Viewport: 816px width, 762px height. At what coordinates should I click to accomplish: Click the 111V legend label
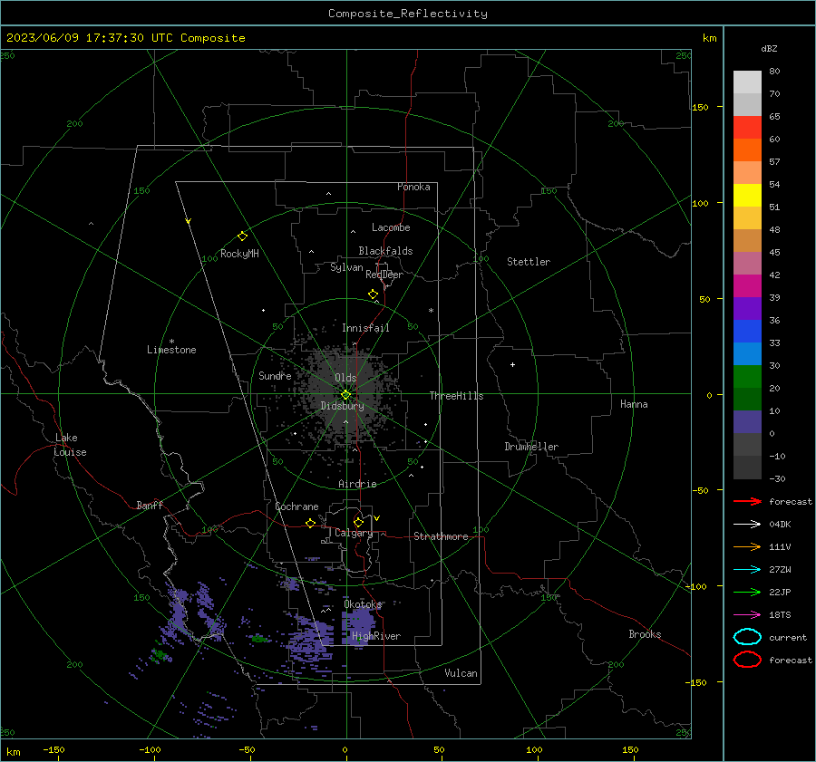[x=780, y=546]
